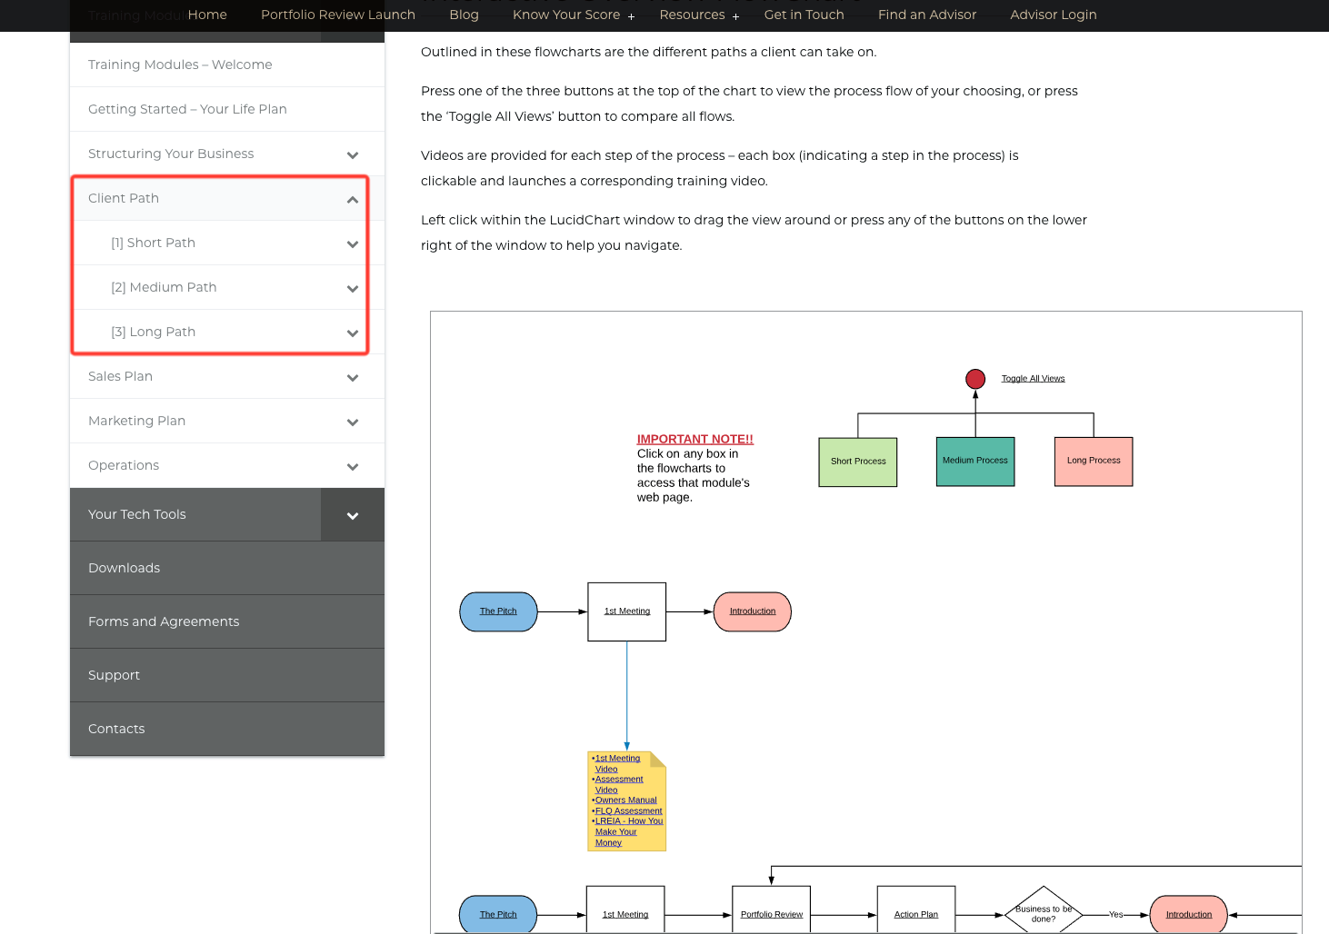Click Advisor Login in top navigation
The width and height of the screenshot is (1329, 934).
point(1054,15)
